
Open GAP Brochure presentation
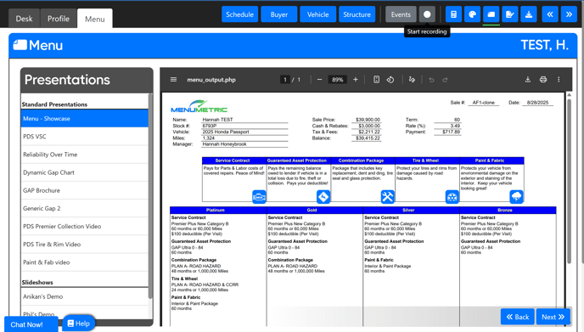pos(85,190)
